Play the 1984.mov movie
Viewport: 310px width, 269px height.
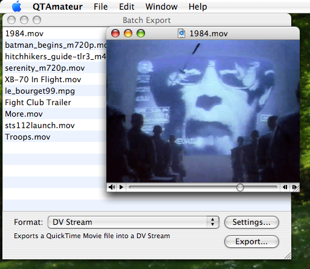(x=121, y=187)
